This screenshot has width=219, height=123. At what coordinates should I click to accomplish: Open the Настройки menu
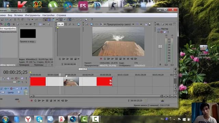click(x=48, y=15)
